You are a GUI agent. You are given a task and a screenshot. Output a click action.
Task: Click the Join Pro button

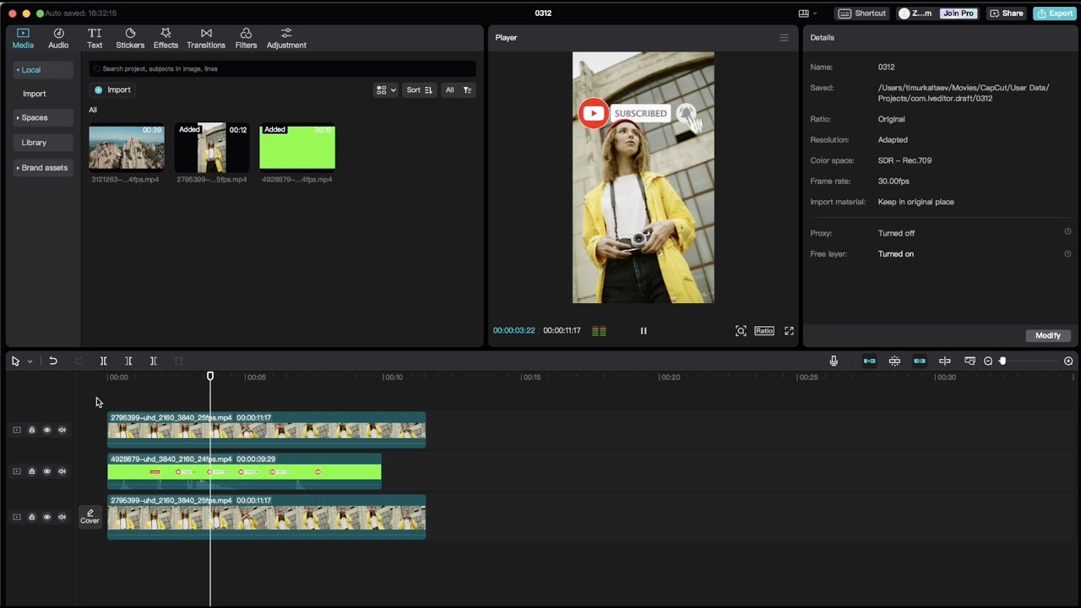(959, 14)
